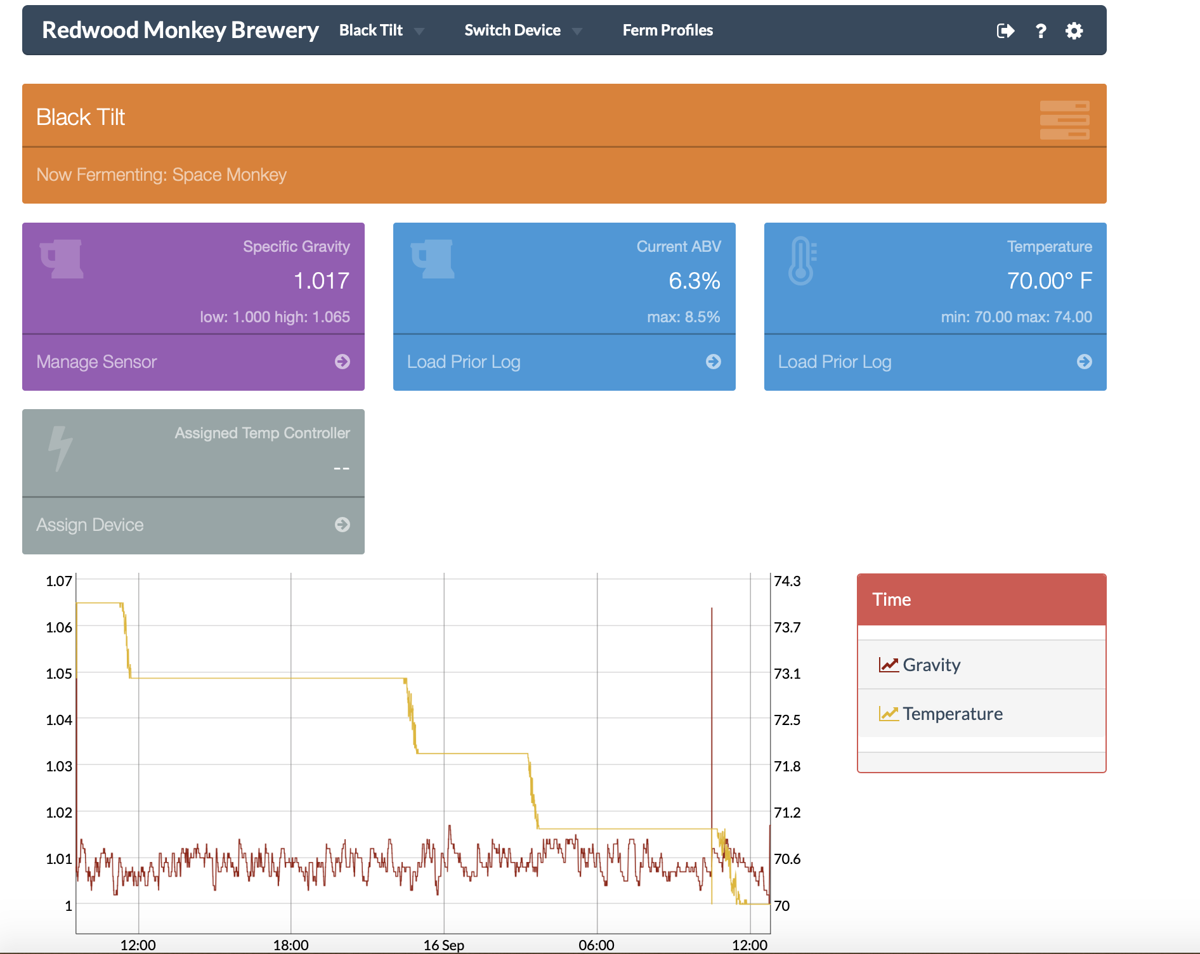Expand the Switch Device dropdown
The height and width of the screenshot is (954, 1200).
(523, 30)
